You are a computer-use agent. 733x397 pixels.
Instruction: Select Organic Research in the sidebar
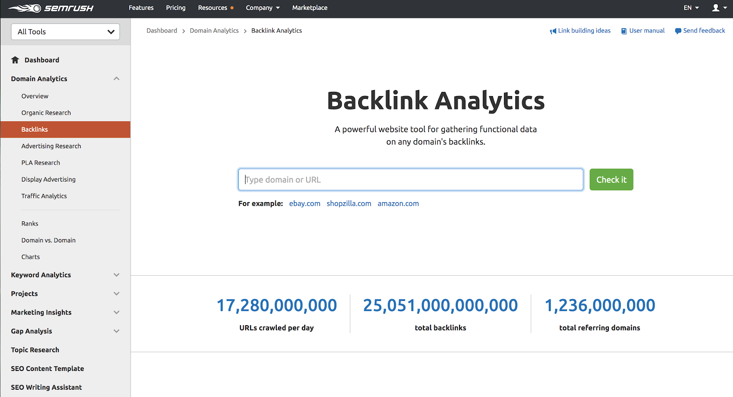(46, 113)
